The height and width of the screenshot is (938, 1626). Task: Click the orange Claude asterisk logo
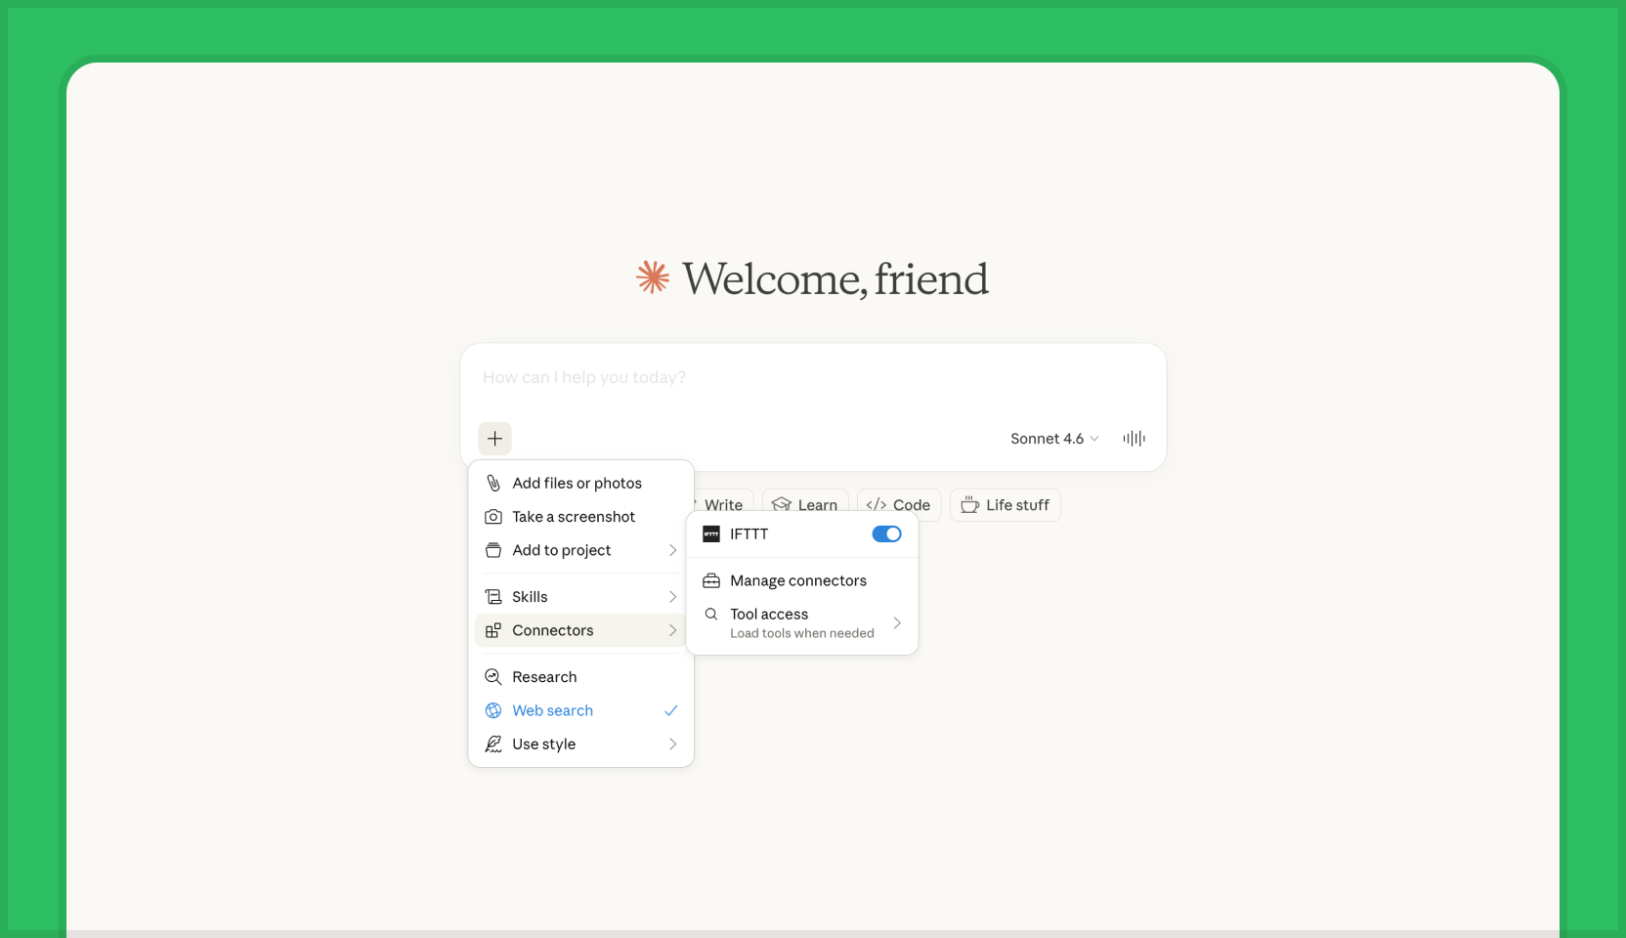click(653, 278)
